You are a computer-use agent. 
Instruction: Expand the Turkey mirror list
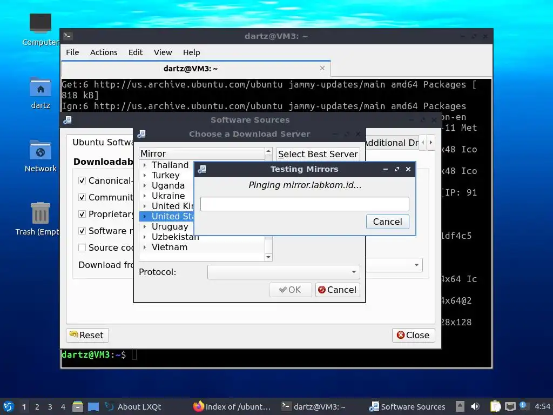(x=145, y=176)
